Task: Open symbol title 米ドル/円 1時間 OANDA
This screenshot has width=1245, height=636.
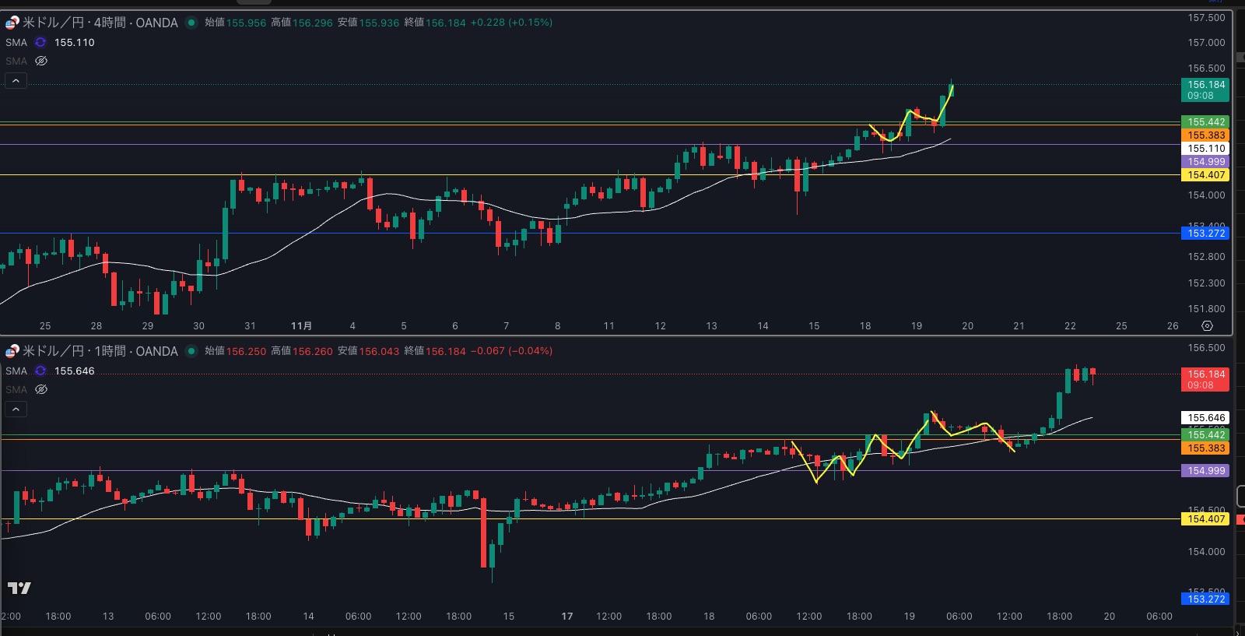Action: (100, 351)
